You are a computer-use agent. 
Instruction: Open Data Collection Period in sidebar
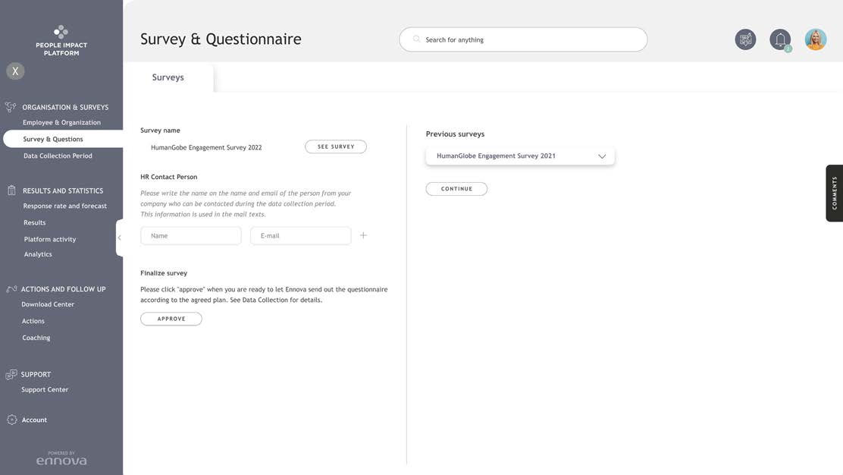(x=58, y=156)
